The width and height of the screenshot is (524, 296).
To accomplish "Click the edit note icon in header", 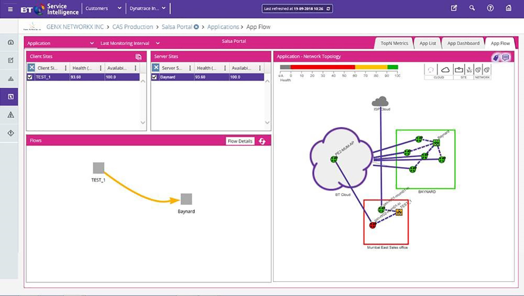I will [x=454, y=8].
